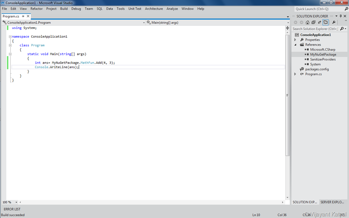Select SanitizerProviders reference
349x218 pixels.
pos(323,59)
